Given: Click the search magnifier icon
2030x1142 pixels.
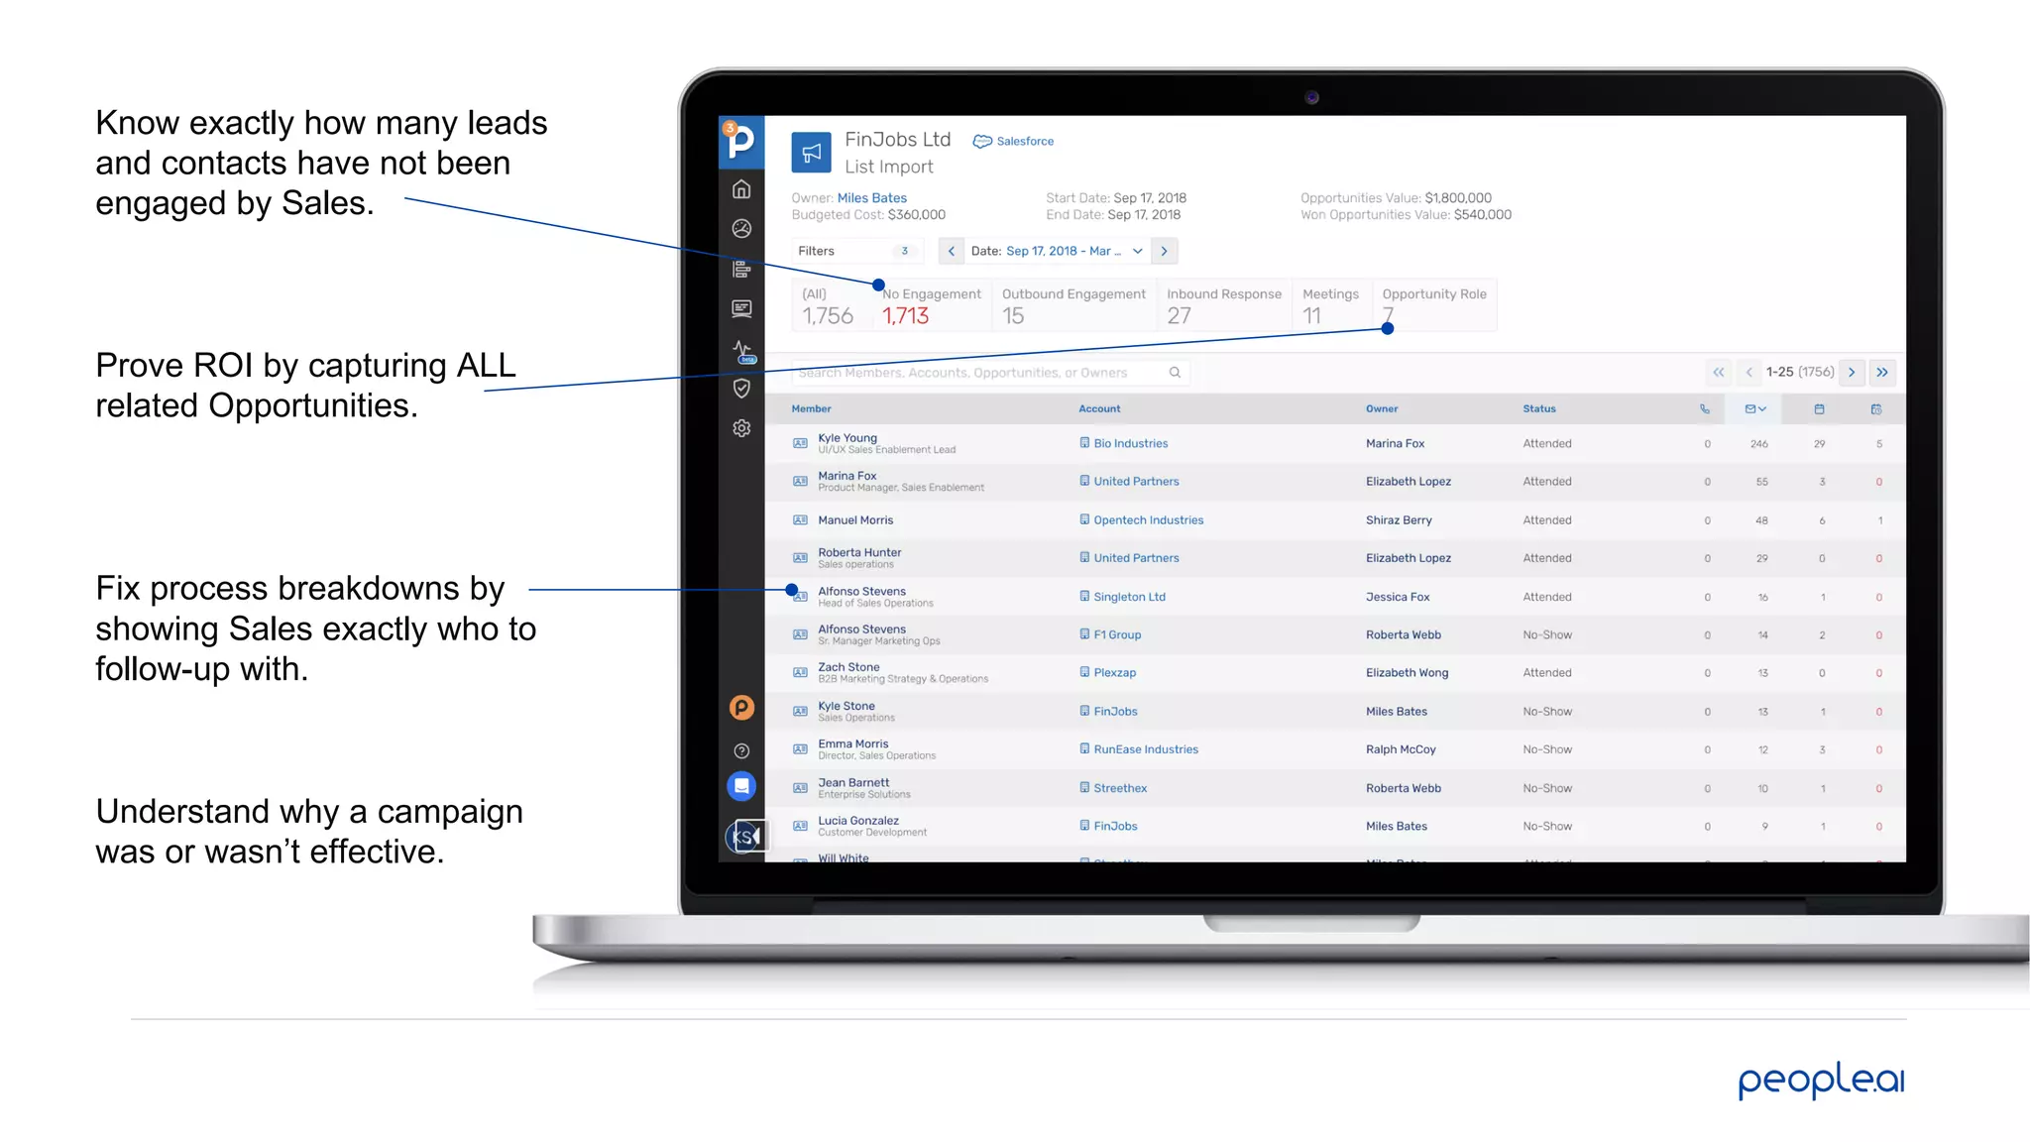Looking at the screenshot, I should coord(1175,373).
